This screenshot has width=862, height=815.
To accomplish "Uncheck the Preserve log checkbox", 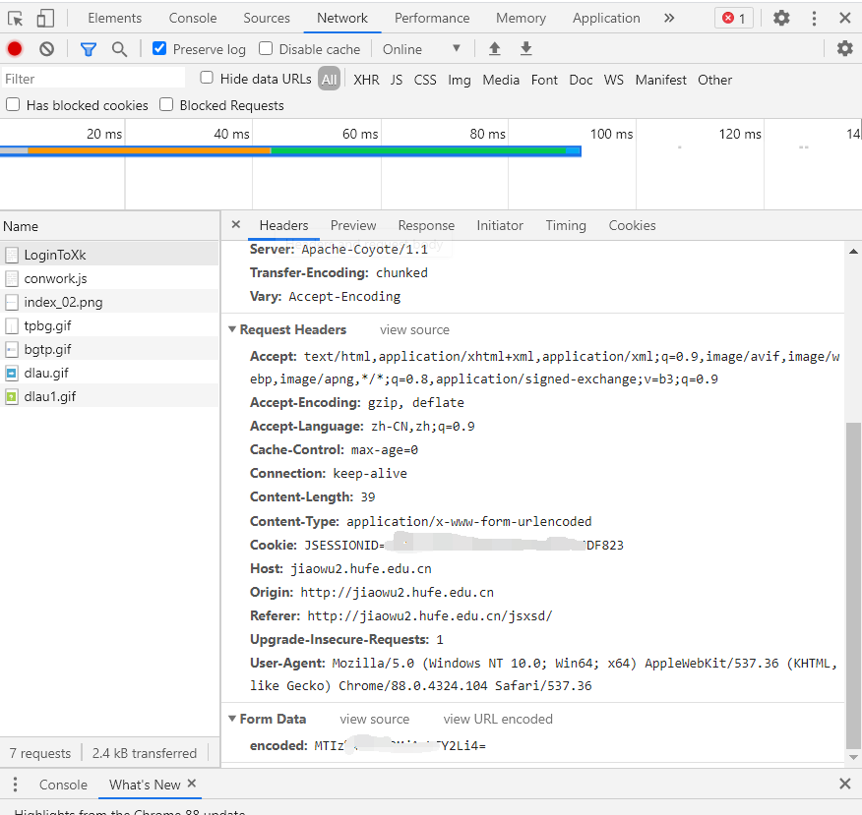I will pyautogui.click(x=159, y=48).
